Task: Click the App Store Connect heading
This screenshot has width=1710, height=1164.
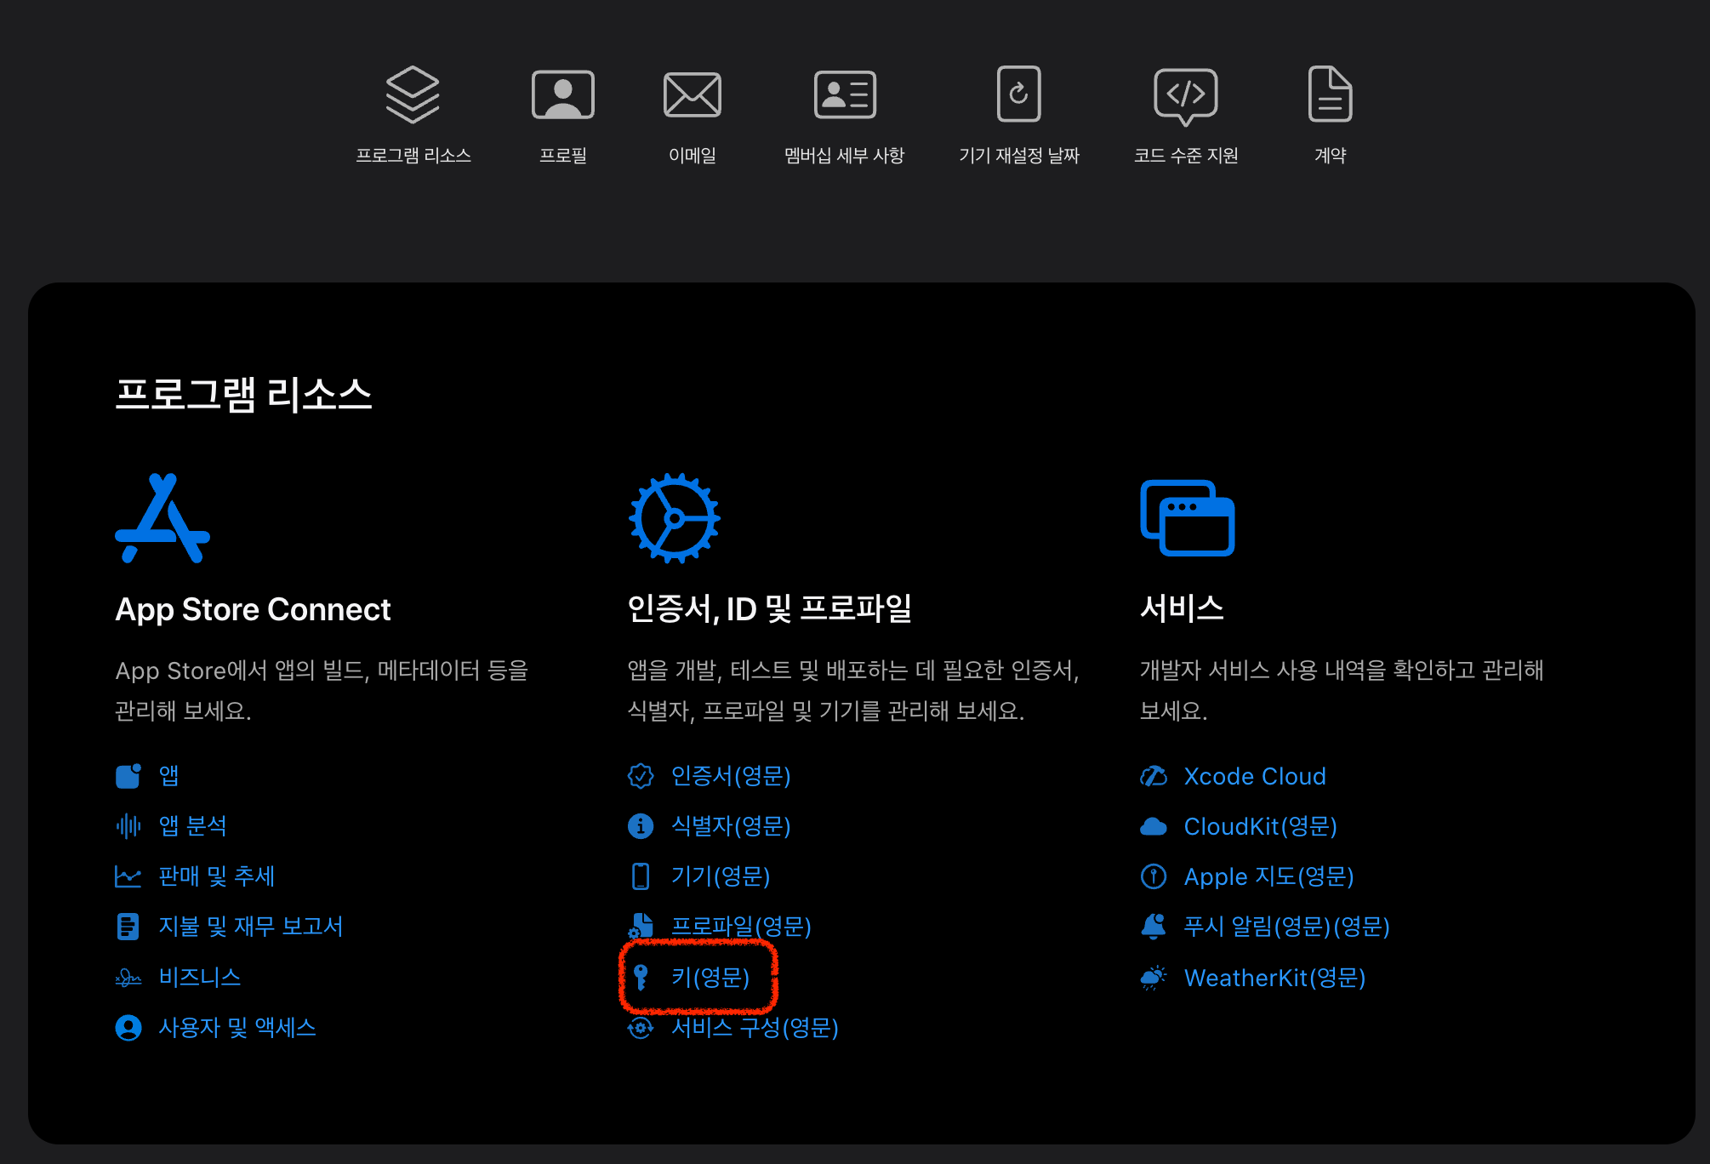Action: tap(253, 609)
